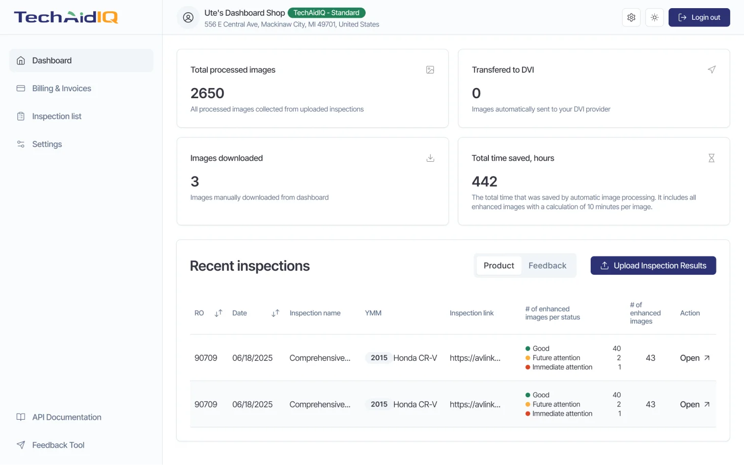
Task: Open API Documentation in the sidebar
Action: 66,417
